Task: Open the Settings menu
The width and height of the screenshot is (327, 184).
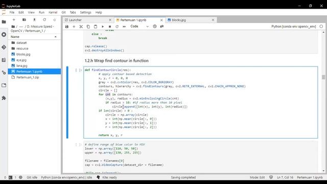Action: point(85,12)
